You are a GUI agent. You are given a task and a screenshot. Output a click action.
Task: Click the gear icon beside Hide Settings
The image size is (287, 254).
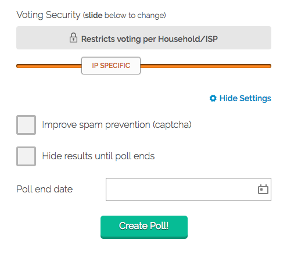pyautogui.click(x=213, y=98)
